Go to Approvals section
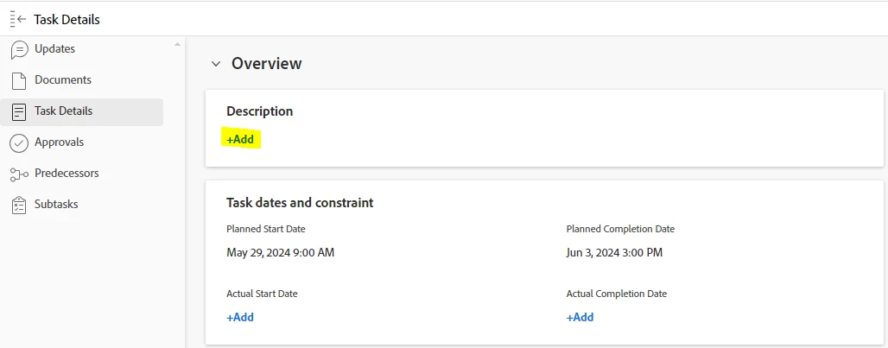 (59, 142)
